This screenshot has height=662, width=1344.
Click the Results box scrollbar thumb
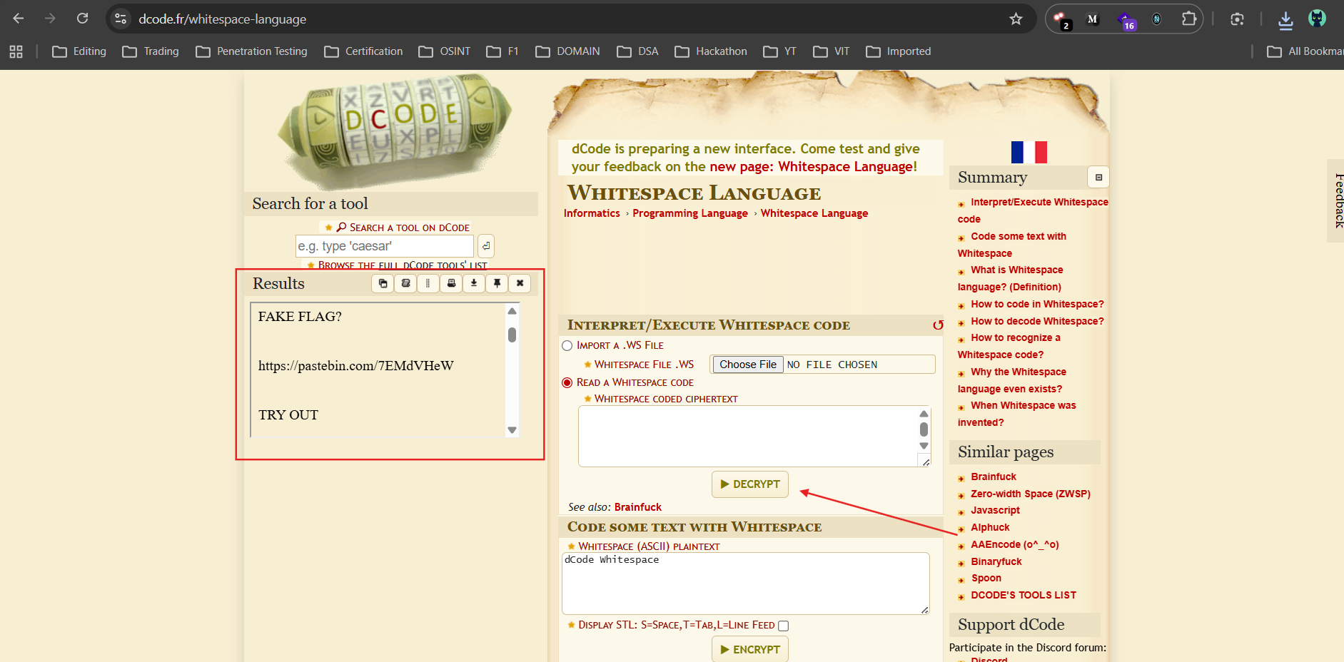coord(512,335)
